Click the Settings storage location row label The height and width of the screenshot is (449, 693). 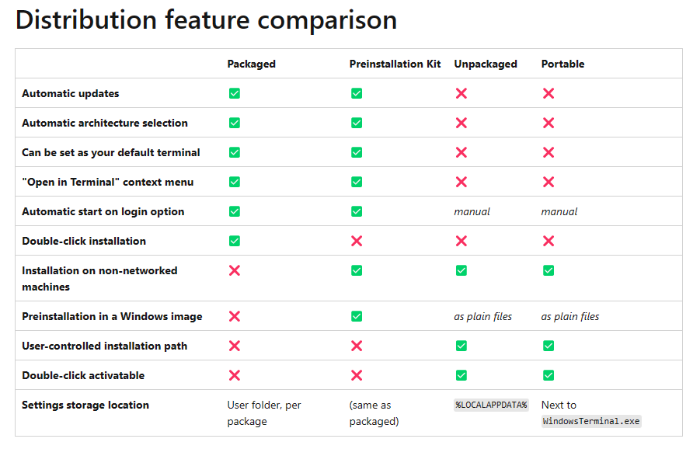(85, 405)
